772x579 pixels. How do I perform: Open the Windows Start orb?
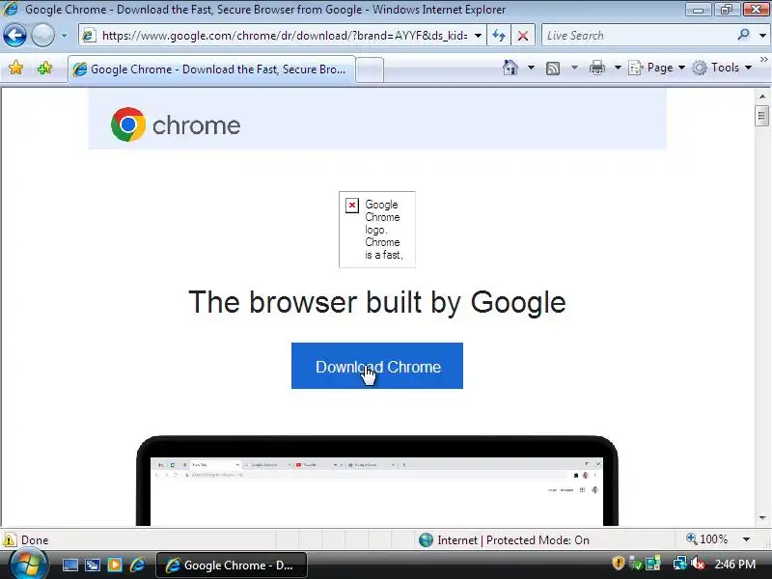click(28, 565)
